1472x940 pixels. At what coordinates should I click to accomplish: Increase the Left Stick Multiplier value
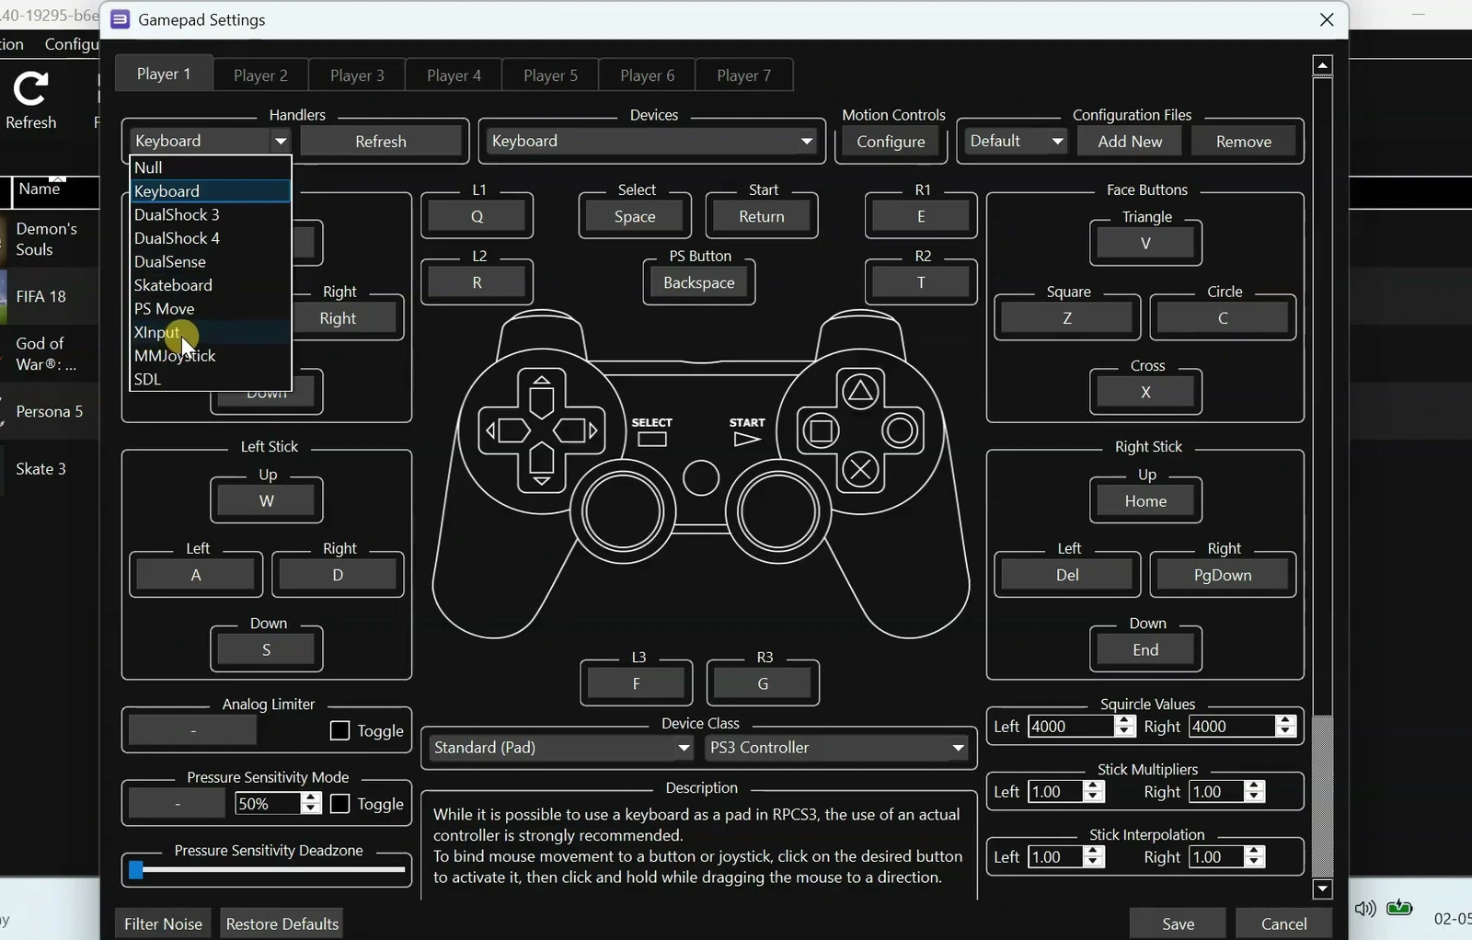click(x=1094, y=786)
